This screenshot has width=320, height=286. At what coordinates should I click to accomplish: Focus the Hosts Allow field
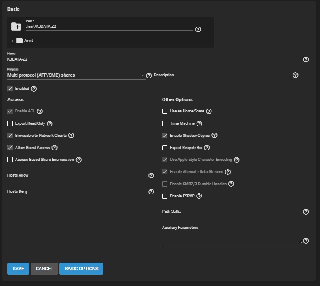[x=77, y=175]
